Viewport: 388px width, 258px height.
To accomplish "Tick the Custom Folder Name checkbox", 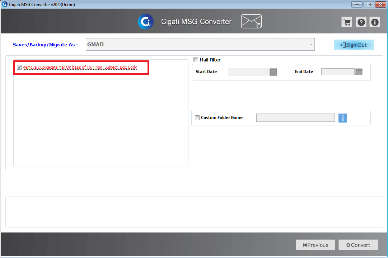I will click(197, 118).
